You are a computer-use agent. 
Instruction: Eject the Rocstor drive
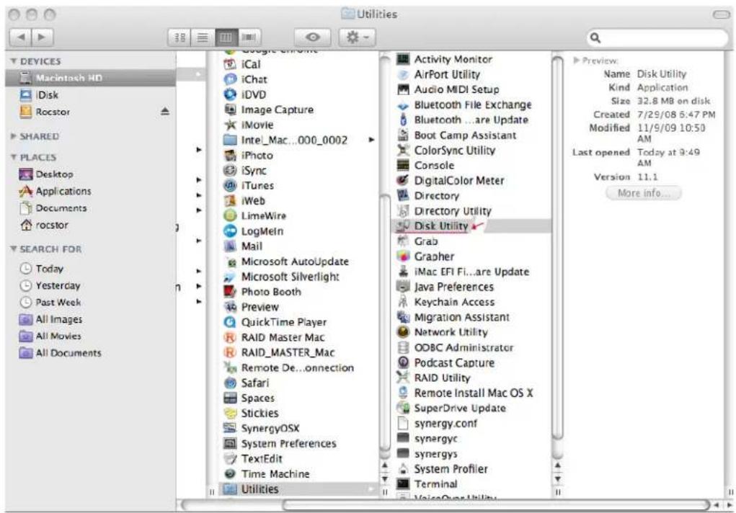point(165,111)
